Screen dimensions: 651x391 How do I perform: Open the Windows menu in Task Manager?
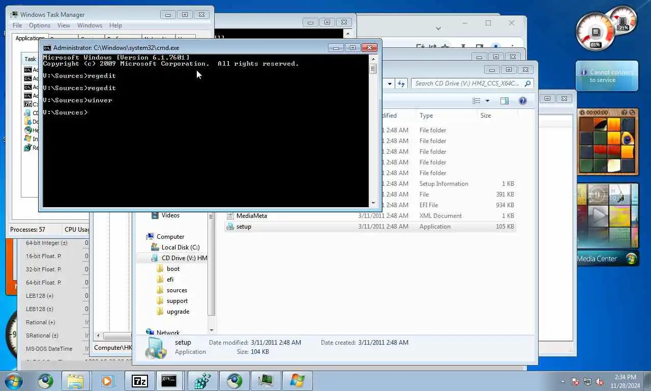tap(90, 25)
